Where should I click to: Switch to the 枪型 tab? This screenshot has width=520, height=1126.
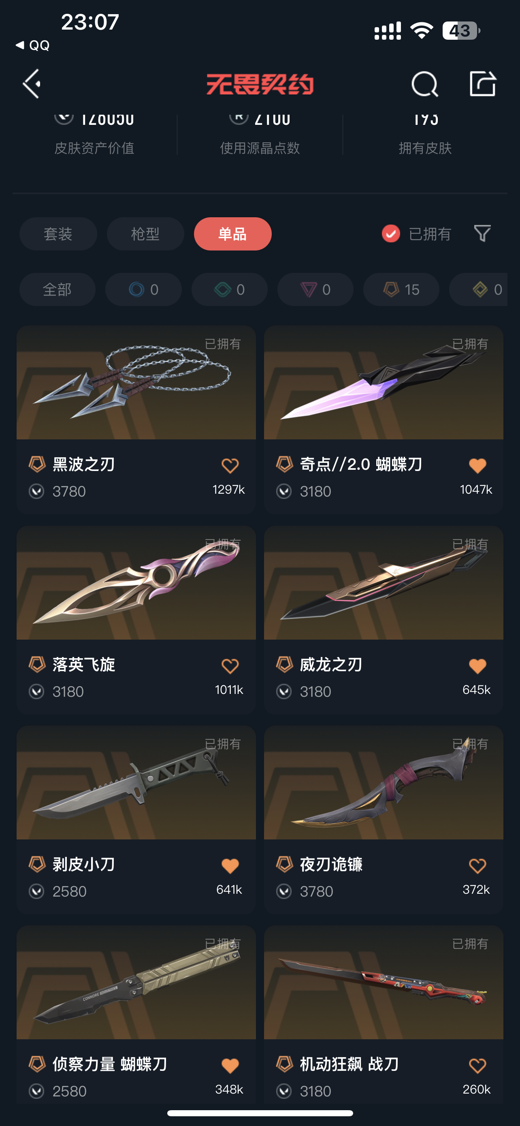tap(145, 234)
